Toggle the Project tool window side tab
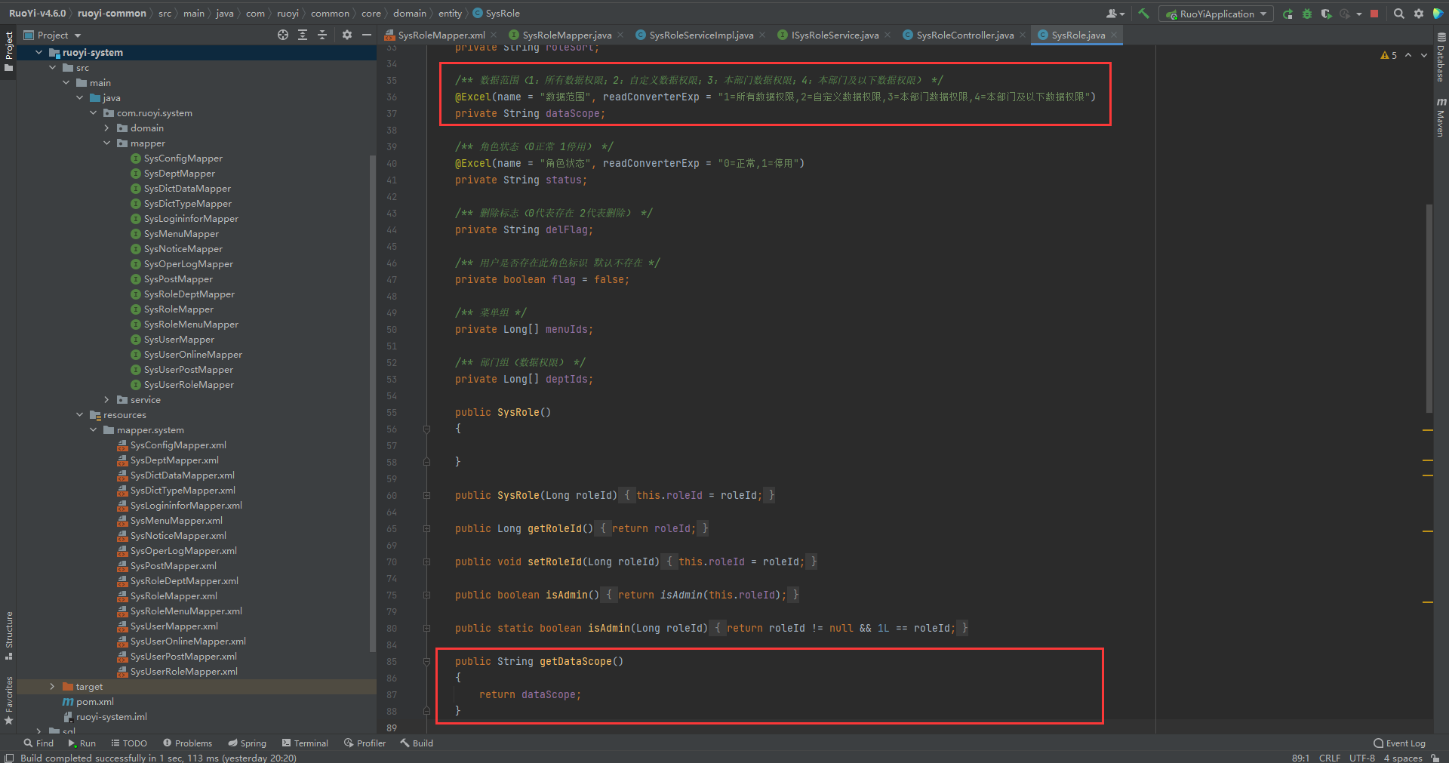Image resolution: width=1449 pixels, height=763 pixels. pos(8,51)
